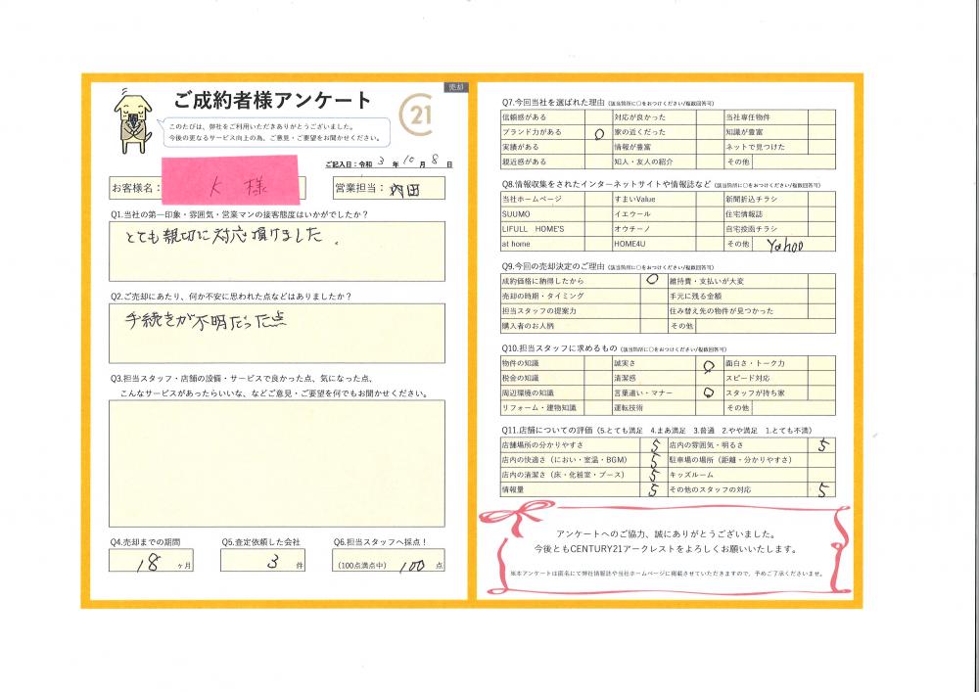Click the small 売却 tag at top

(x=455, y=87)
